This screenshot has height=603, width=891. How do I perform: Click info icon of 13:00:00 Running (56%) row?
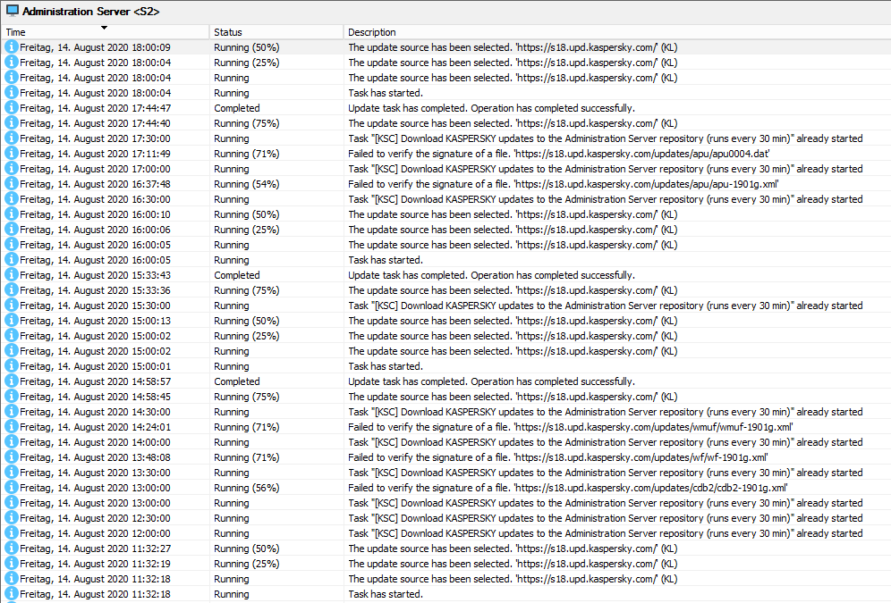[11, 487]
